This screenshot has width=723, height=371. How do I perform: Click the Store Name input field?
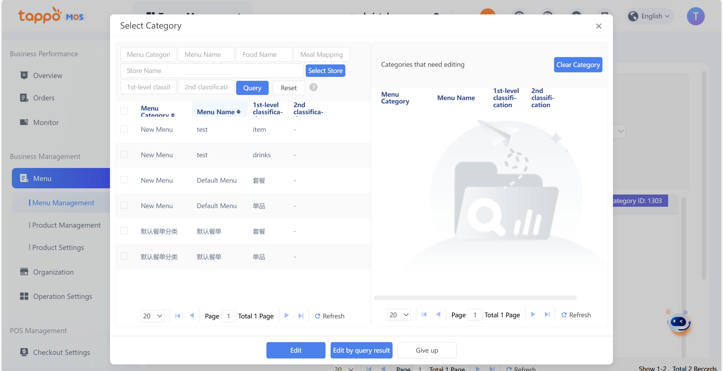tap(212, 71)
